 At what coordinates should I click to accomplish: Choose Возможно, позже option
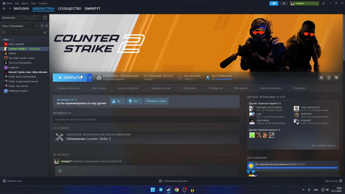tap(156, 101)
